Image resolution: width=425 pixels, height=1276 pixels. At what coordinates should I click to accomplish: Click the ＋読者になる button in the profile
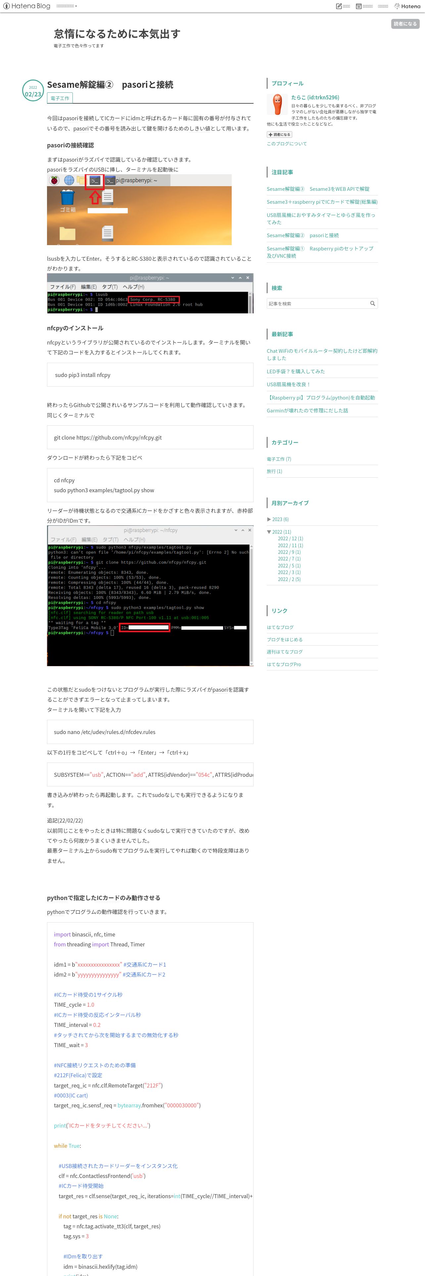(280, 134)
